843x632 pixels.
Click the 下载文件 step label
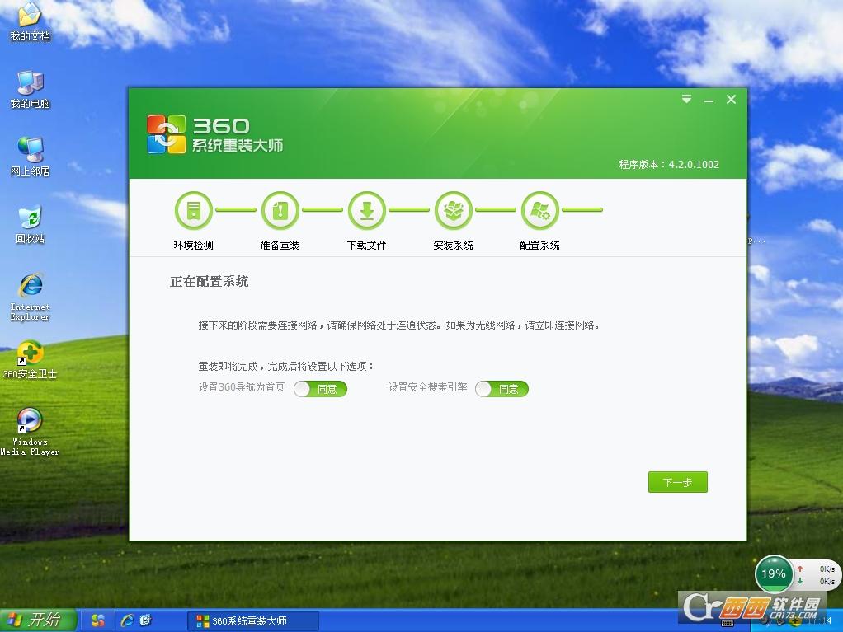pos(367,246)
